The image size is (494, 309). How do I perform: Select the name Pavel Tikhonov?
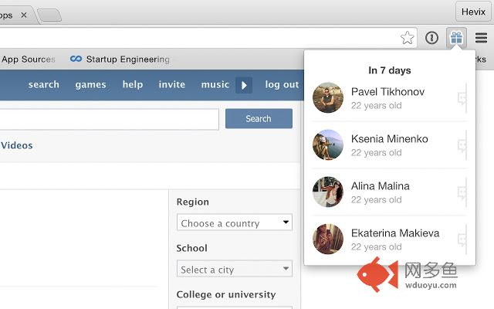(387, 92)
